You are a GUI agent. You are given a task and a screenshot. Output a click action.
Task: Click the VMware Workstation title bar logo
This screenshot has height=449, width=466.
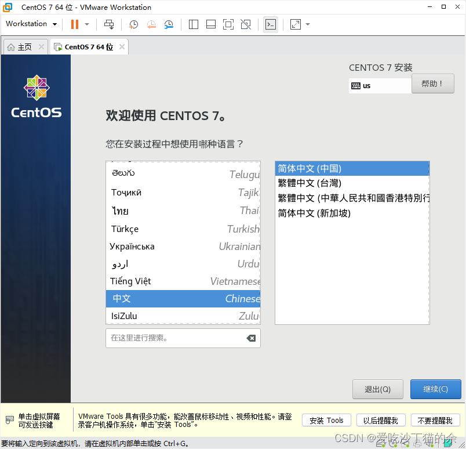8,7
